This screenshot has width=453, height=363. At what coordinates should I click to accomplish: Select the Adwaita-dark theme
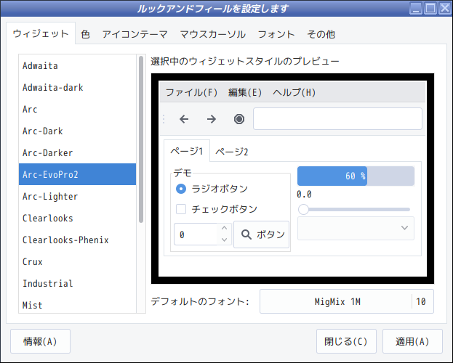tap(77, 87)
